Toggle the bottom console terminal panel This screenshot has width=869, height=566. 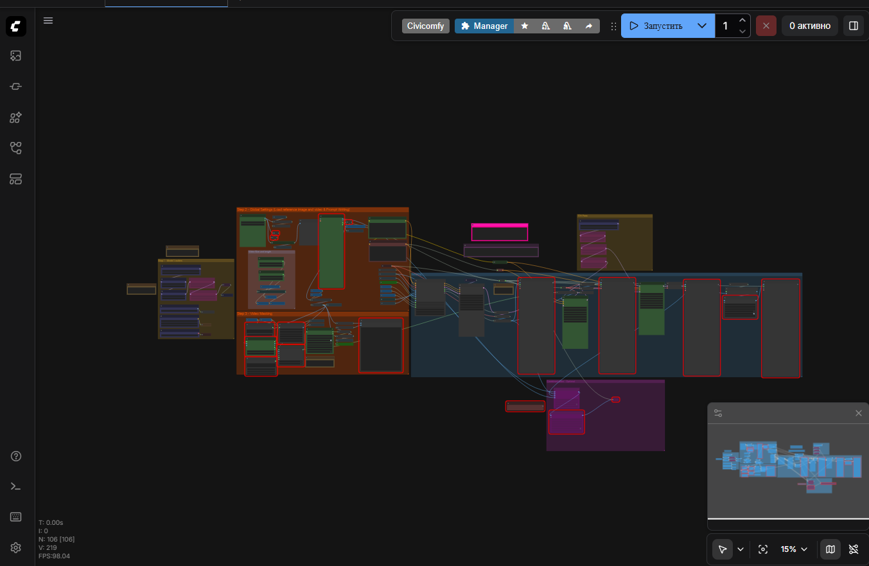point(16,486)
